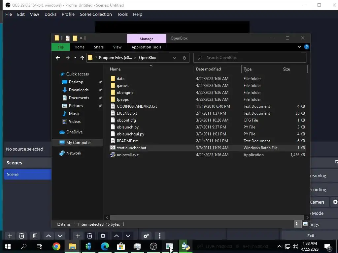Open Windows Start menu
The height and width of the screenshot is (253, 338).
8,246
